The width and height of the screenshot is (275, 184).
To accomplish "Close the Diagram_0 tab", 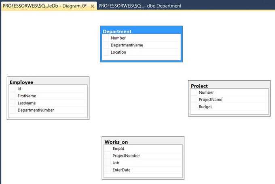I will pyautogui.click(x=92, y=6).
